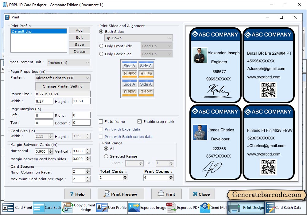
Task: Open the User Profile icon
Action: [102, 208]
